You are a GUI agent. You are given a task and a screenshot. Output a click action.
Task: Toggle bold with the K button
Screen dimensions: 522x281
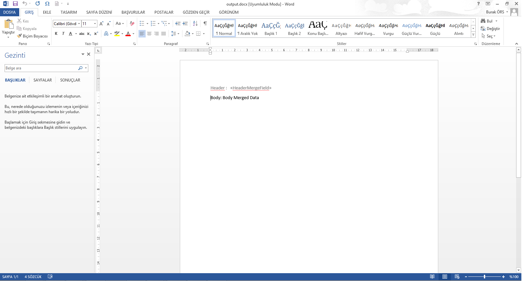[56, 34]
